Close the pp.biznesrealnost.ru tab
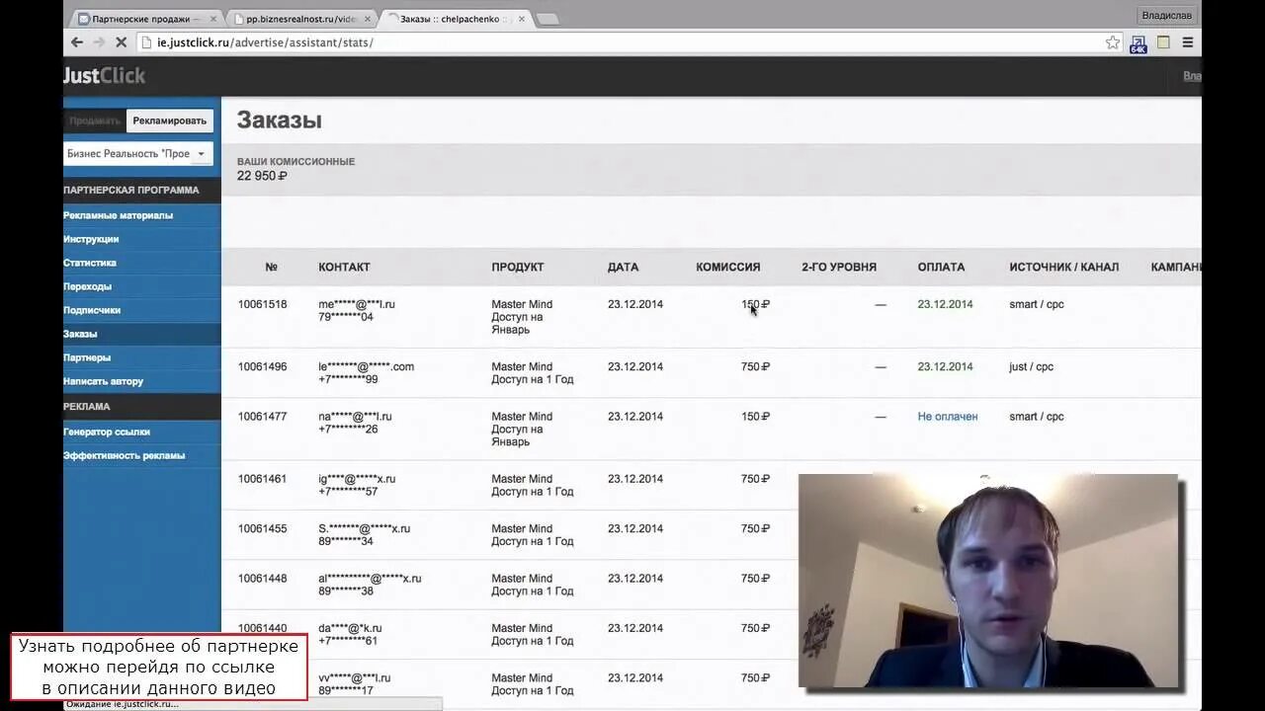1265x711 pixels. (368, 19)
